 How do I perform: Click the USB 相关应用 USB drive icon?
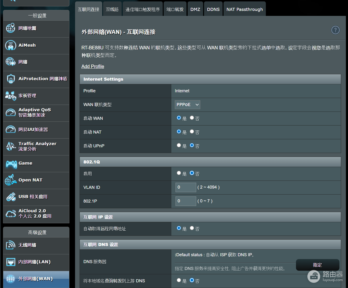(11, 197)
